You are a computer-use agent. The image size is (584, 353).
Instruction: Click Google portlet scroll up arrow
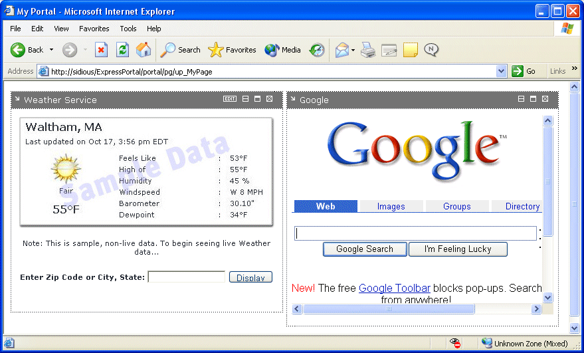click(547, 120)
